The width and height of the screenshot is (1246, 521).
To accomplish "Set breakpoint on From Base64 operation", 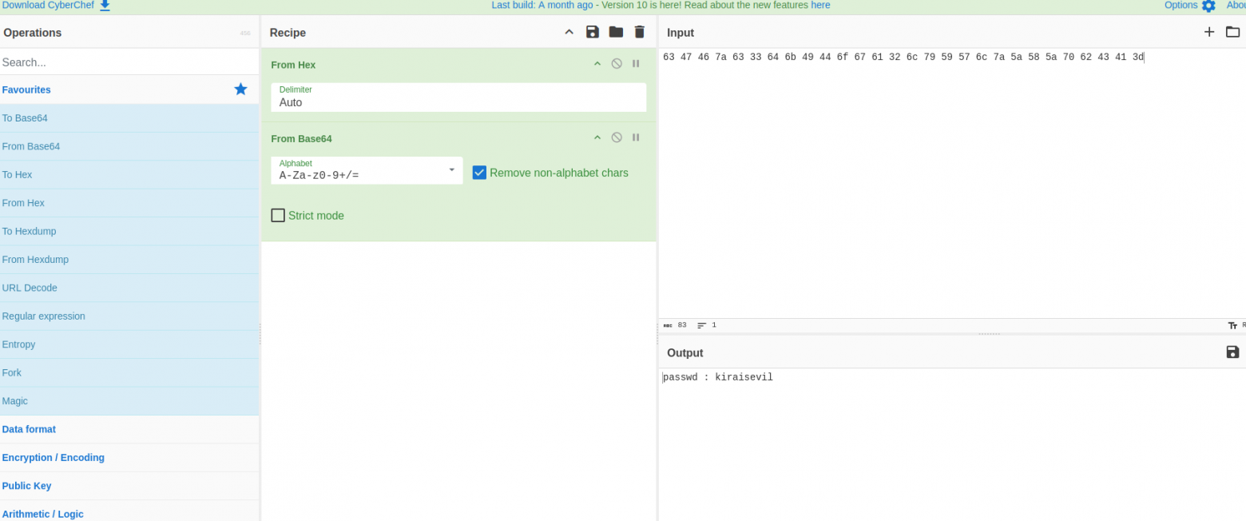I will [636, 137].
